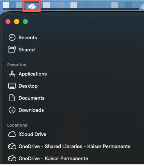
Task: Click the Recents clock icon
Action: coord(12,37)
